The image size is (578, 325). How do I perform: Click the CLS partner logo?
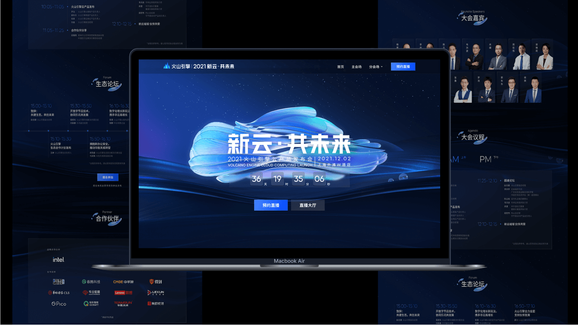pyautogui.click(x=59, y=293)
